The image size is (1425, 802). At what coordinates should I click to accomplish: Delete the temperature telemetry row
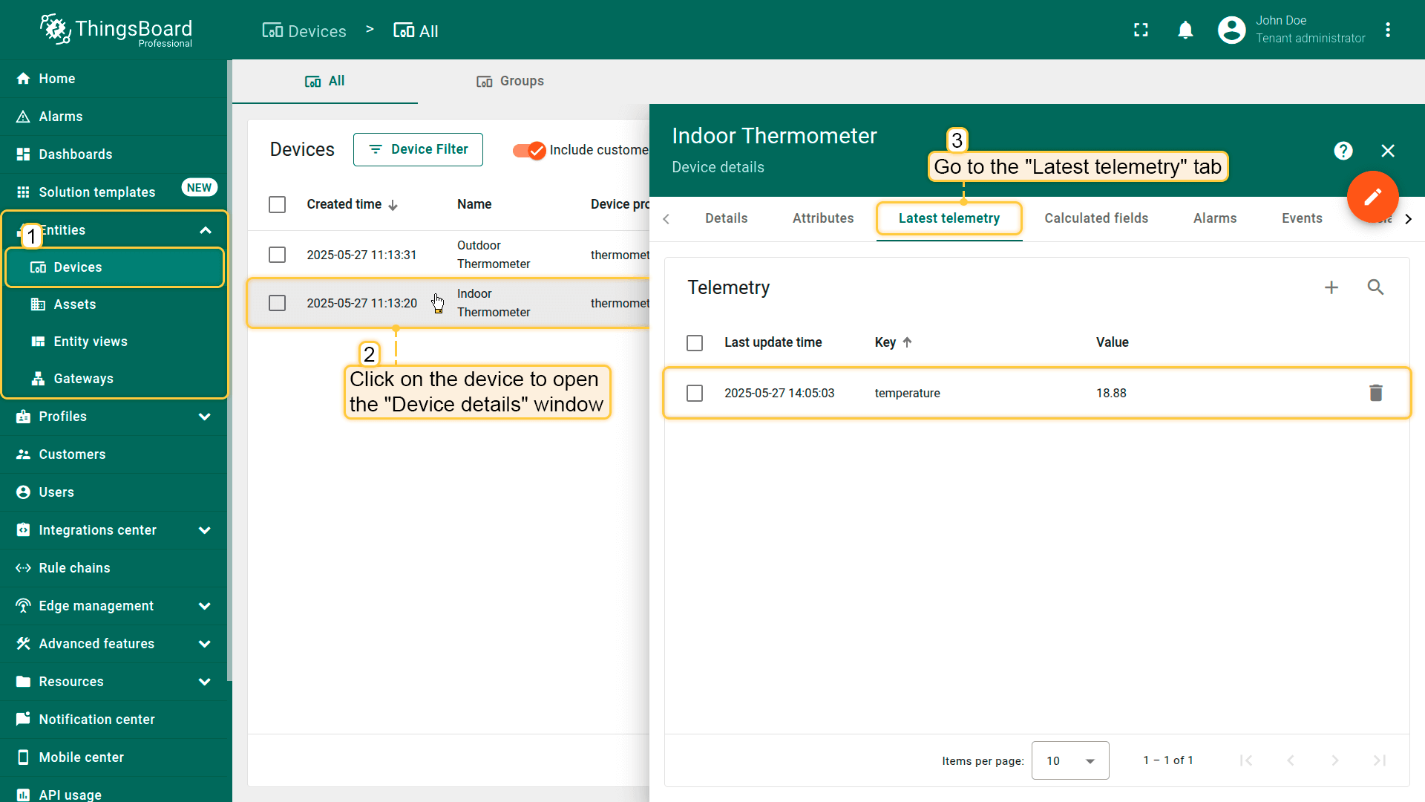[x=1375, y=393]
